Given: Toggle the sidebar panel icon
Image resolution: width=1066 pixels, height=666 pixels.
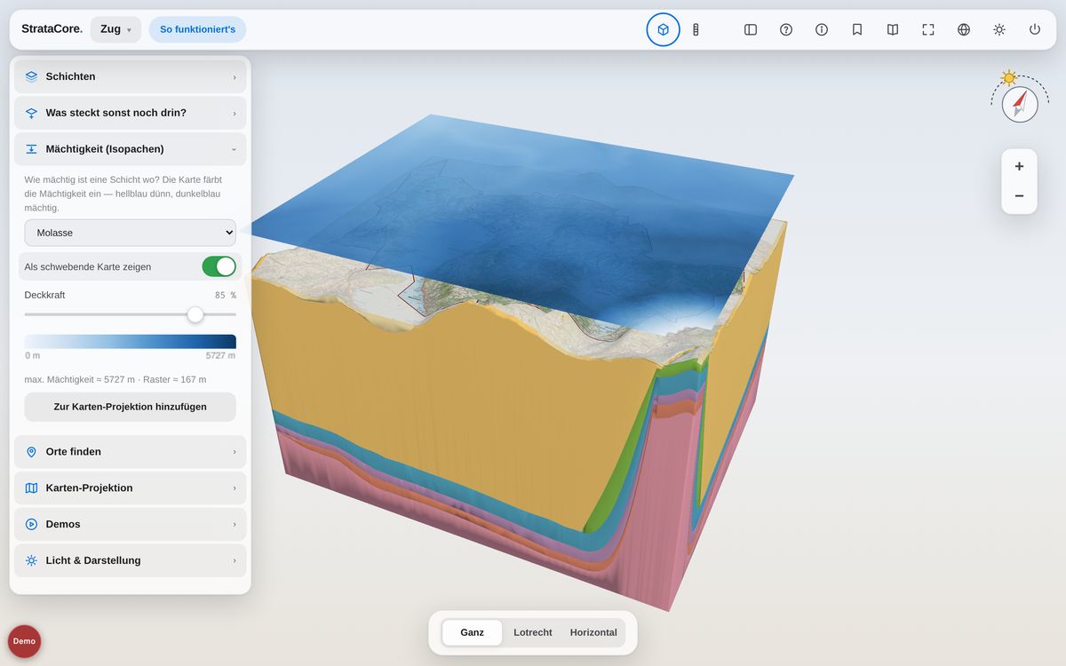Looking at the screenshot, I should click(751, 29).
